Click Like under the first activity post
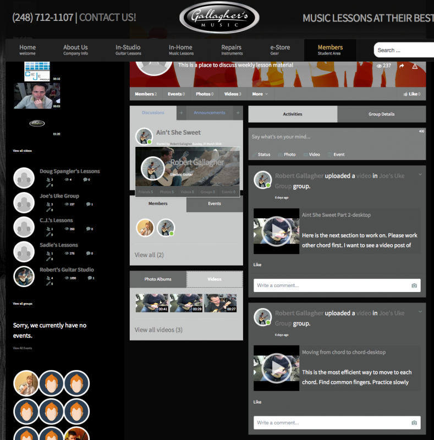 (257, 265)
